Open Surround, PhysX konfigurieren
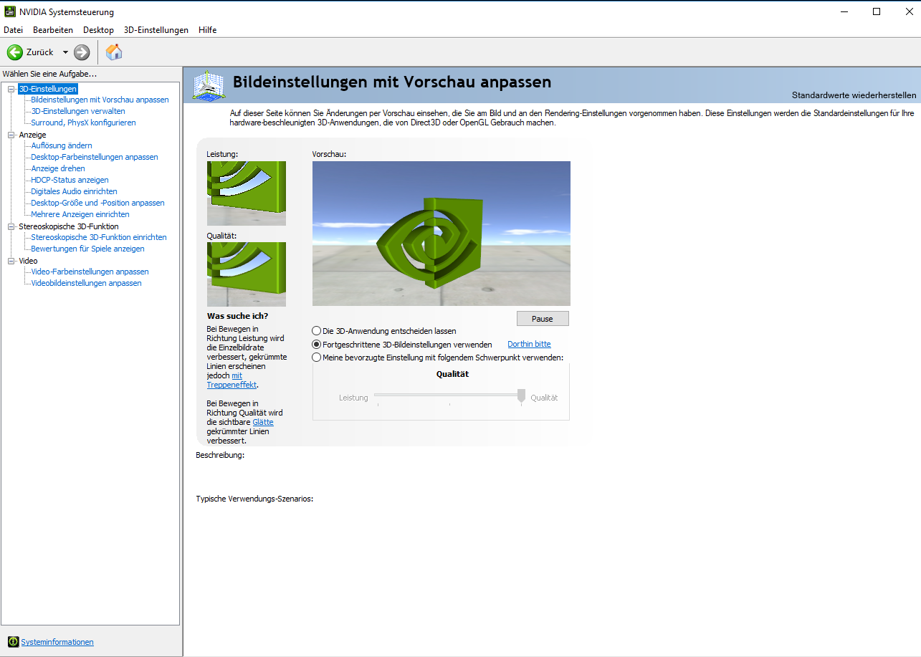 [83, 123]
